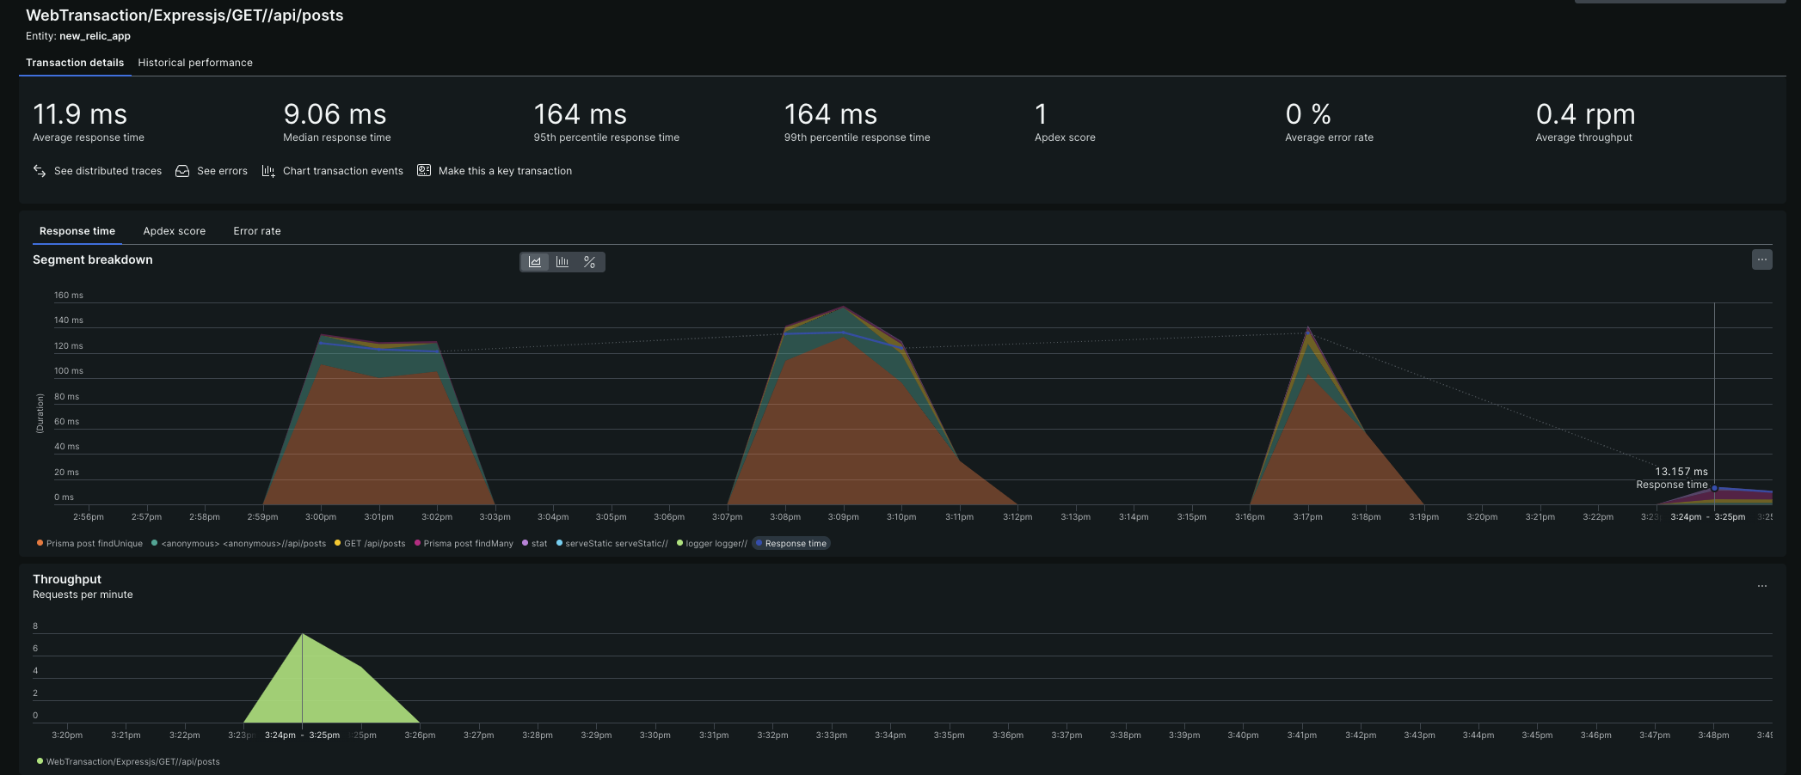Toggle Prisma post findUnique legend series
The height and width of the screenshot is (775, 1801).
point(94,544)
